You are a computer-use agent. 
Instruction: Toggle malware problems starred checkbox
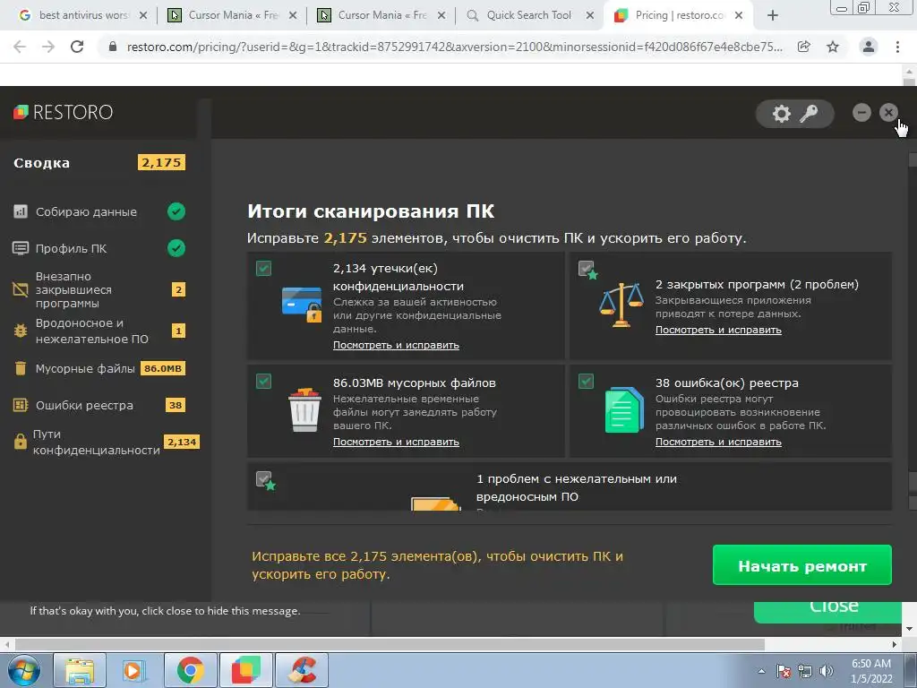[264, 479]
